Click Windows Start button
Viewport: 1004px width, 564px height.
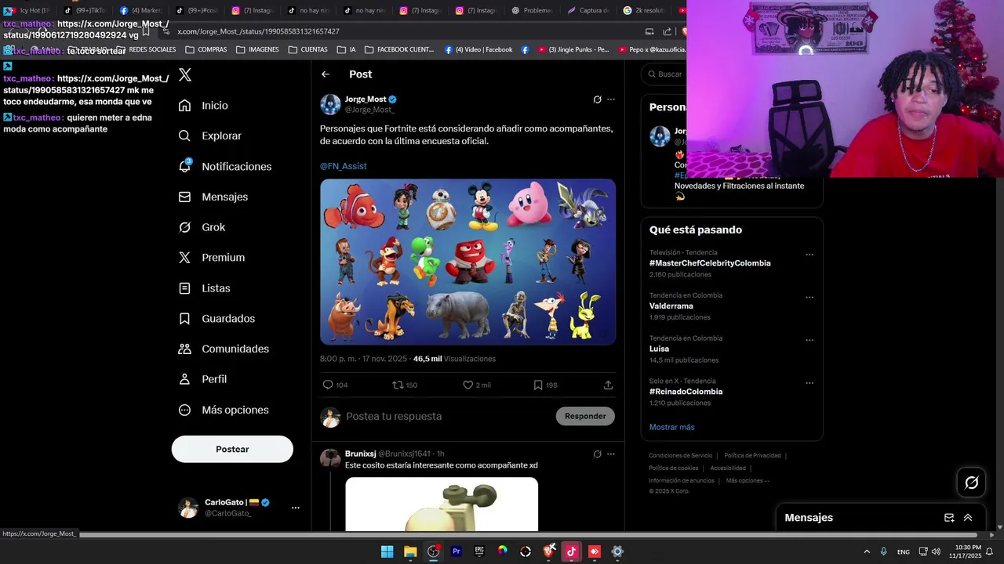point(387,551)
